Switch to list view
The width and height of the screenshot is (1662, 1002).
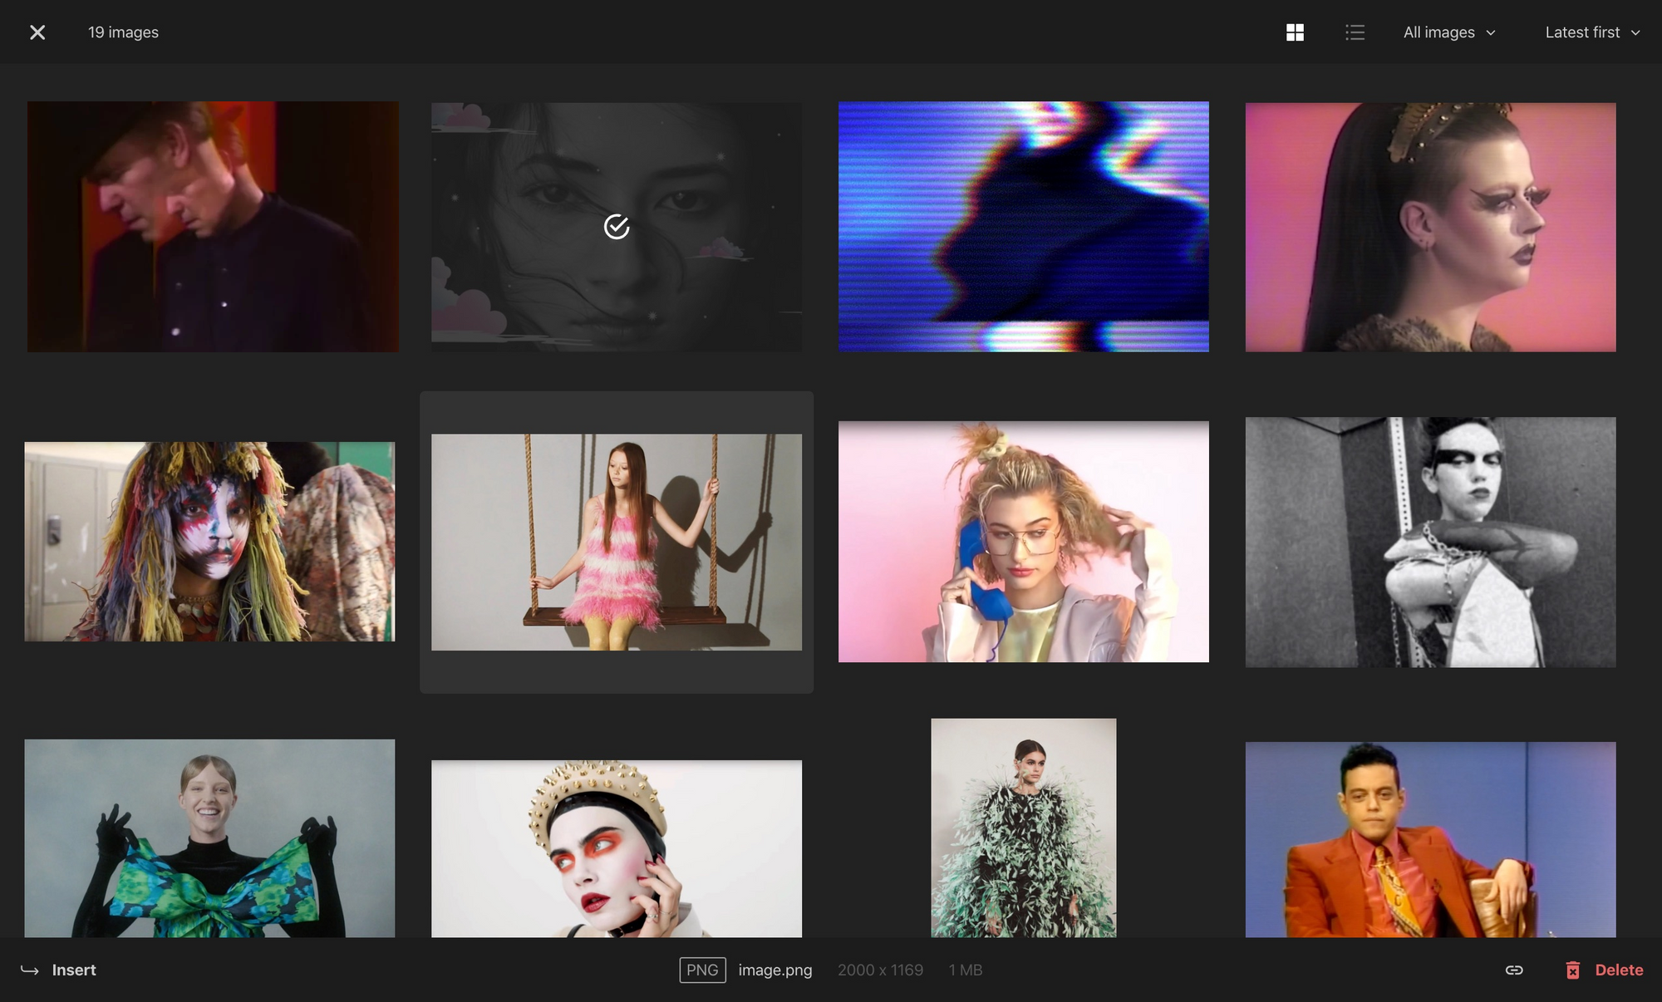coord(1355,32)
